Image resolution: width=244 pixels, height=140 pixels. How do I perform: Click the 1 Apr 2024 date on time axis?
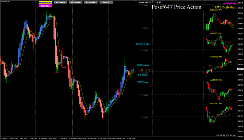click(4, 138)
